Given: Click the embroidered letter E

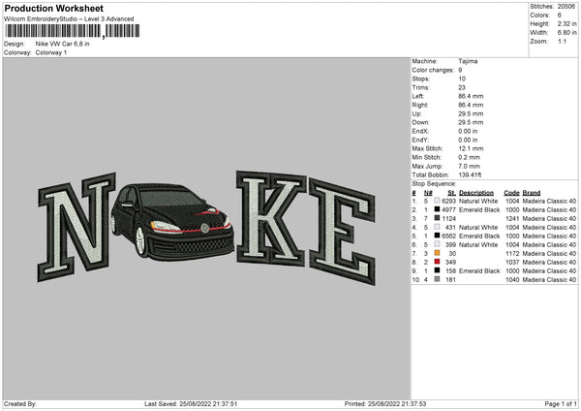Looking at the screenshot, I should pos(343,232).
